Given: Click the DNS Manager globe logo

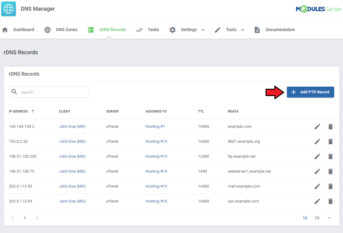Looking at the screenshot, I should (x=9, y=9).
